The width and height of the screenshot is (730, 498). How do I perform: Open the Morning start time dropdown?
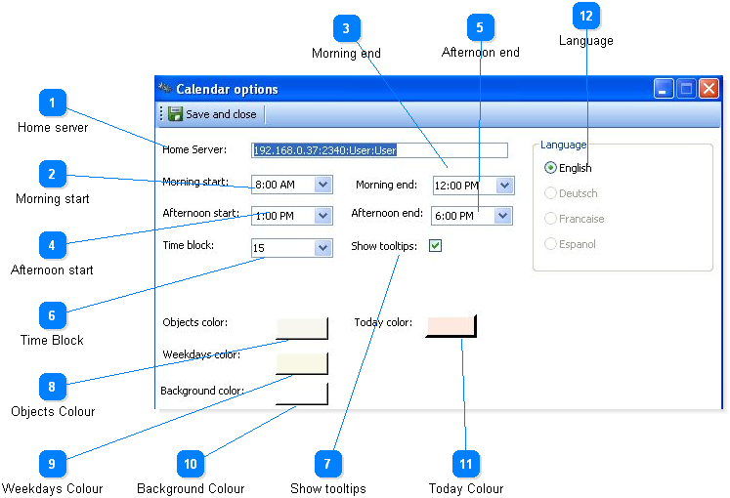pyautogui.click(x=322, y=184)
